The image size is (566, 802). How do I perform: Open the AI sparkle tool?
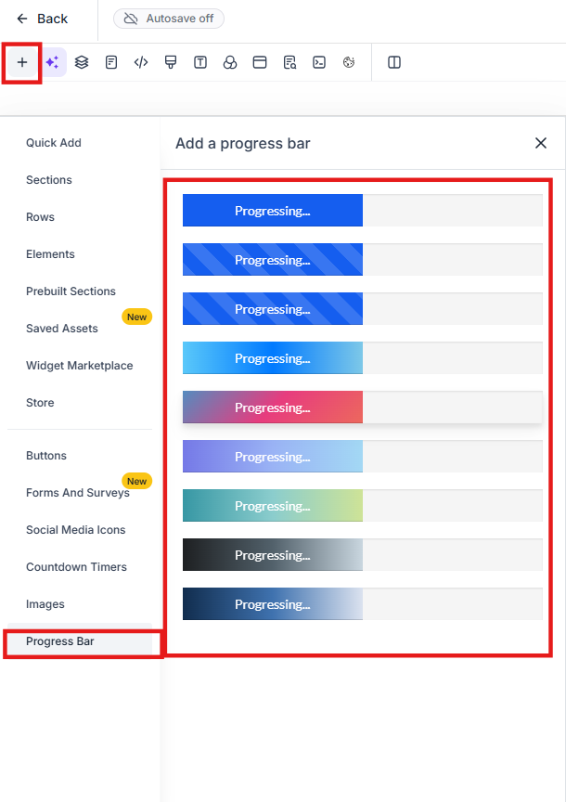52,62
